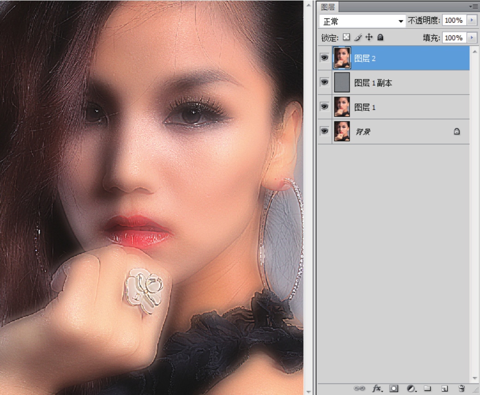Lock transparent pixels icon
This screenshot has width=480, height=395.
pos(346,37)
